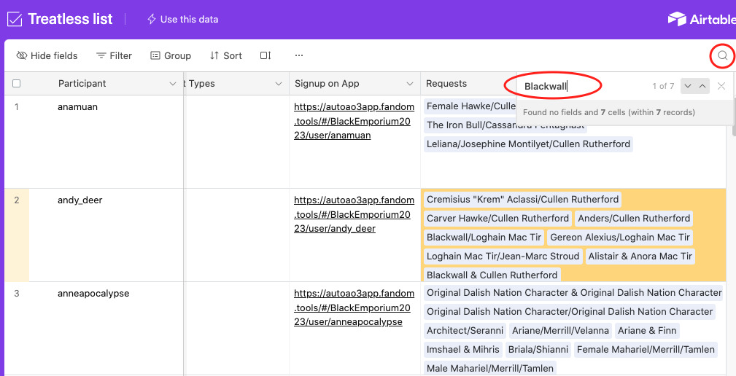
Task: Click the Treatless list title
Action: point(70,19)
